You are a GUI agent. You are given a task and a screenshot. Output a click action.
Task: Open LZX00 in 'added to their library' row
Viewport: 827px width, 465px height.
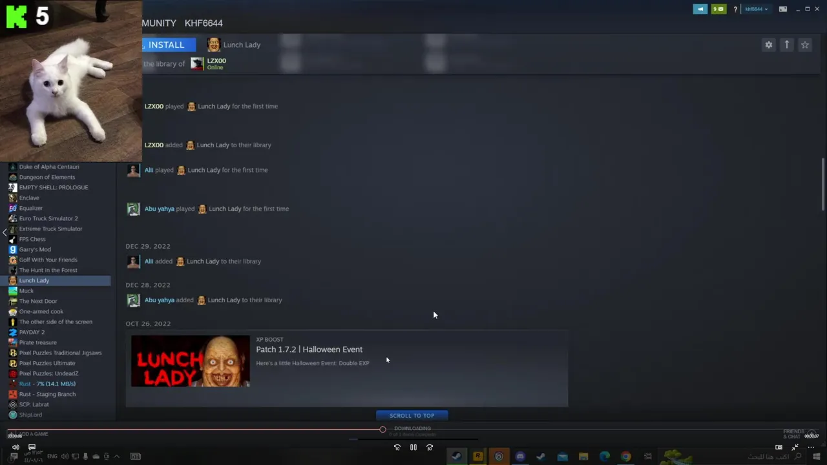154,145
